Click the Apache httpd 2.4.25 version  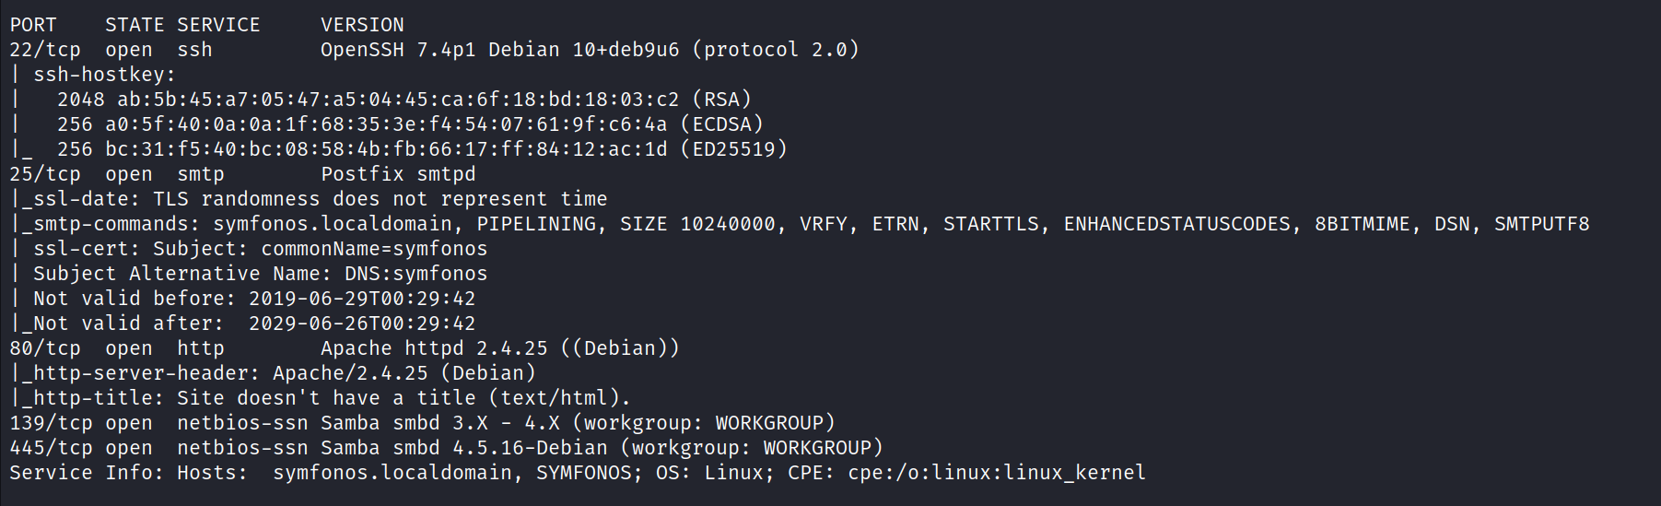point(434,348)
